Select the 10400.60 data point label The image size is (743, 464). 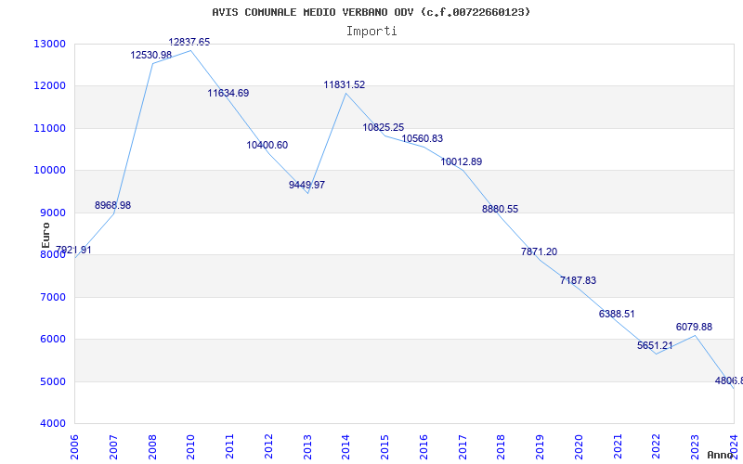coord(267,146)
